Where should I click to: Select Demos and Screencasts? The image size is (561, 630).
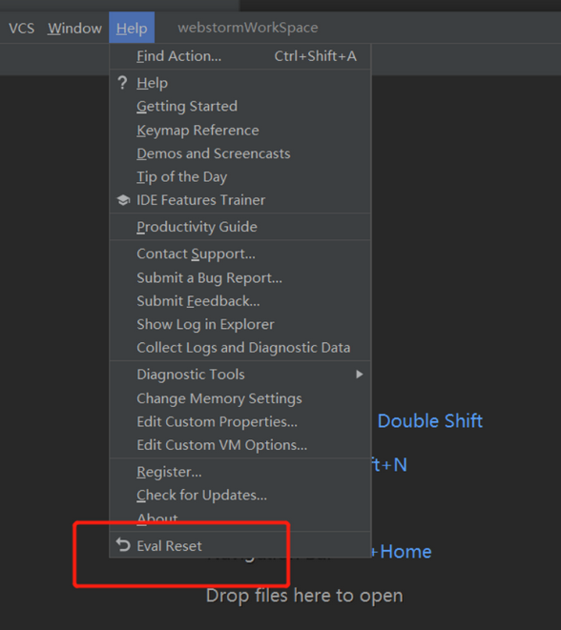pyautogui.click(x=240, y=153)
